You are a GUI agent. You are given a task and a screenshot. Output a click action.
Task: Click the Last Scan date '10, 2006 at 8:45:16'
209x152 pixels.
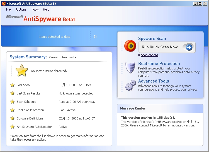[80, 85]
